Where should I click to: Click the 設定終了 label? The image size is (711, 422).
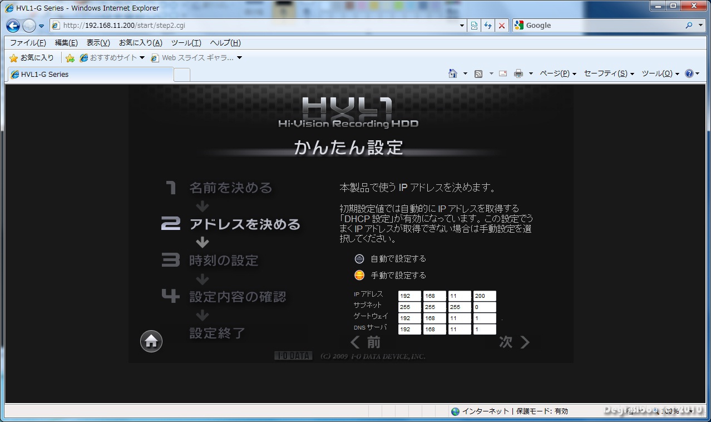point(217,333)
